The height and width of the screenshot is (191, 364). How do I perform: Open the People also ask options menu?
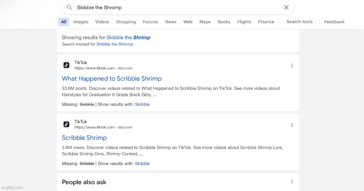pos(292,181)
